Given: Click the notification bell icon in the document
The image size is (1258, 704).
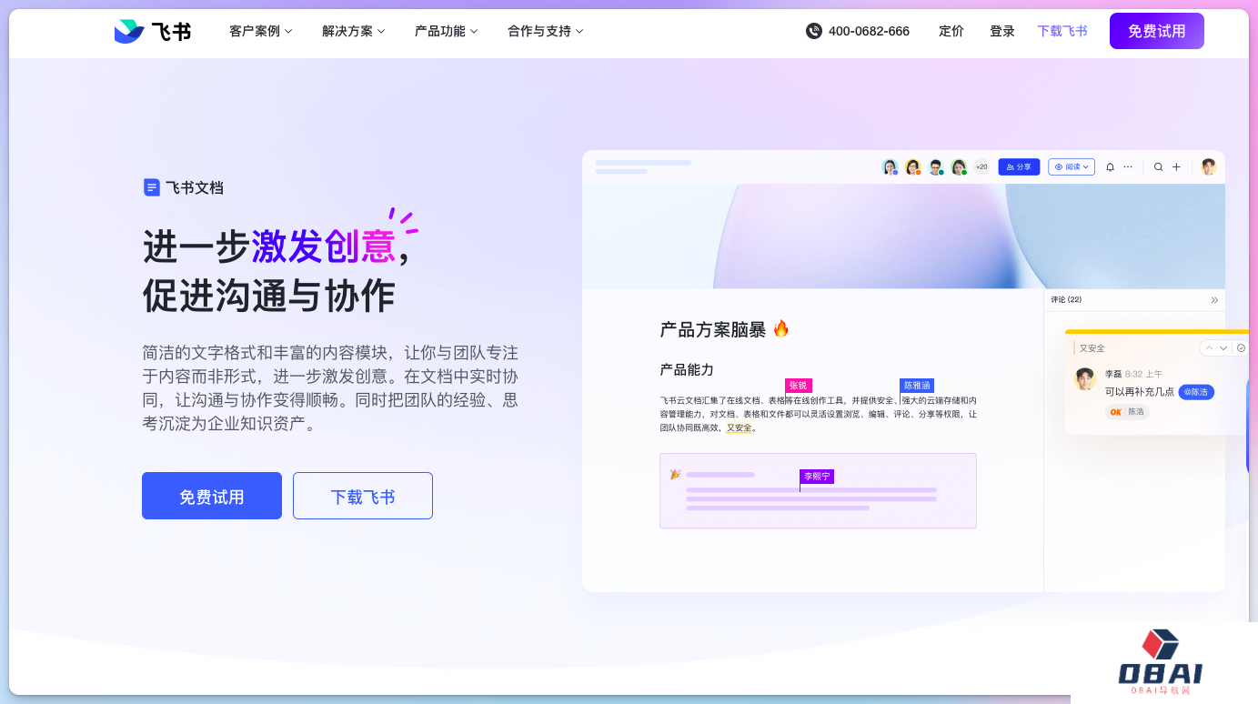Looking at the screenshot, I should pos(1110,167).
